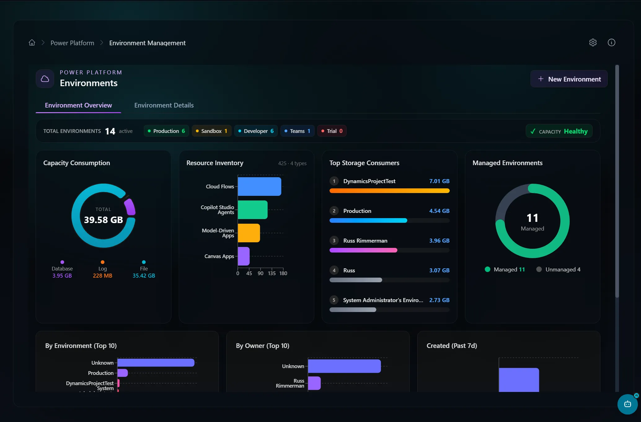Click Production blue storage bar

(x=368, y=221)
